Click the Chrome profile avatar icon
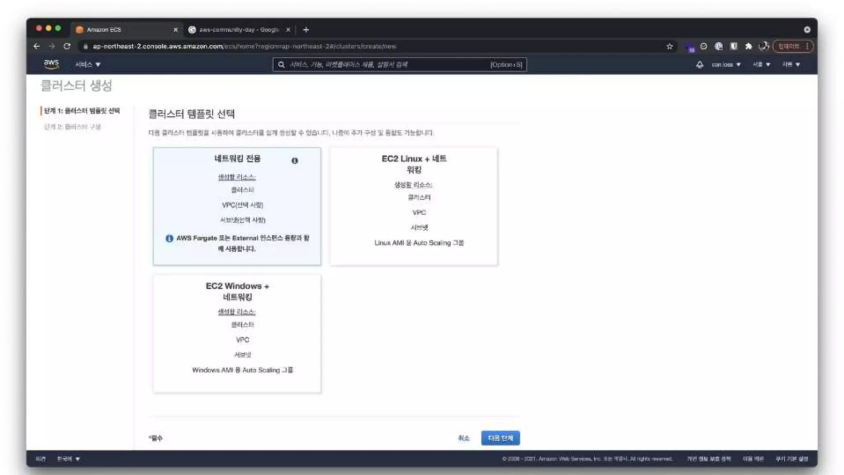This screenshot has height=475, width=844. pyautogui.click(x=763, y=46)
